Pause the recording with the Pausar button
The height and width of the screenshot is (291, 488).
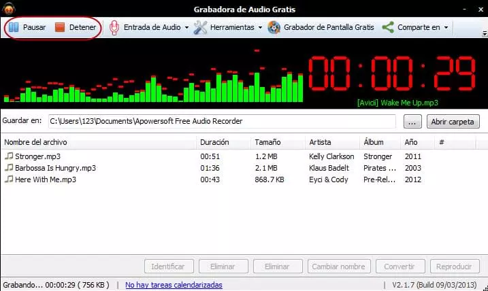pyautogui.click(x=27, y=28)
